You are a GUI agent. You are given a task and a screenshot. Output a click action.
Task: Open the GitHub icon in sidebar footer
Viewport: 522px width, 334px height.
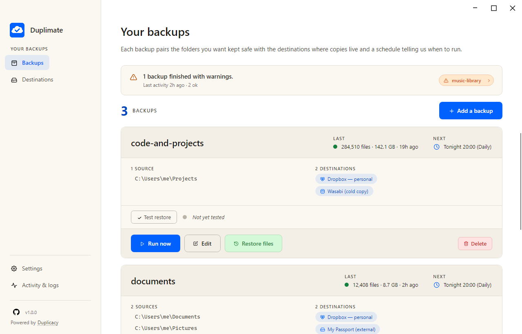coord(16,312)
